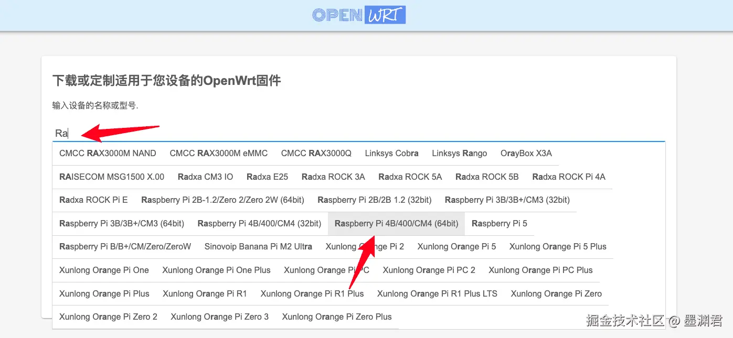The image size is (733, 338).
Task: Choose Xunlong Orange Pi Zero Plus
Action: tap(337, 317)
